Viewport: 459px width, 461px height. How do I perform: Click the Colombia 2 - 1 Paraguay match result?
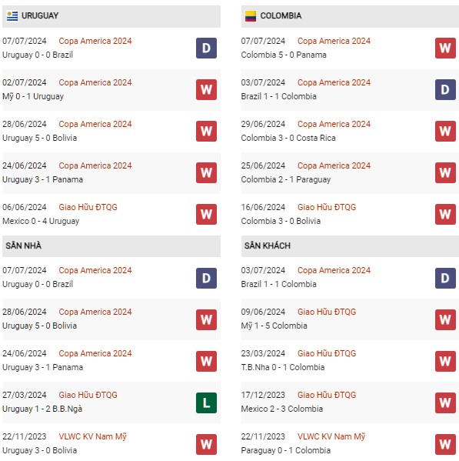(286, 179)
